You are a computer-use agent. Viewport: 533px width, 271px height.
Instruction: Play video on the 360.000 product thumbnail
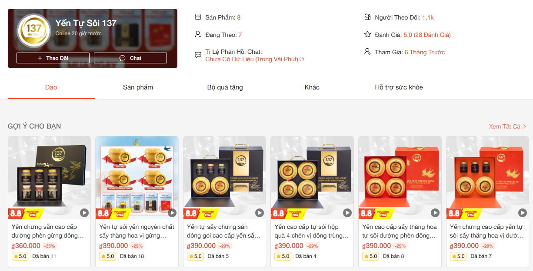[84, 213]
